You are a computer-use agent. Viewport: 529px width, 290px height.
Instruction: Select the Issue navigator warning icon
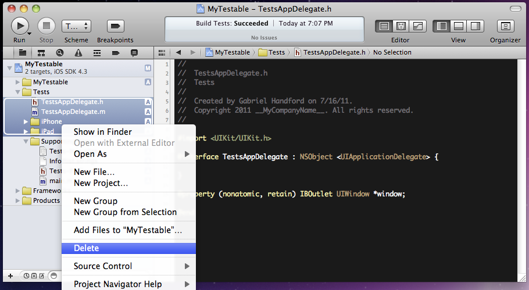pos(78,53)
